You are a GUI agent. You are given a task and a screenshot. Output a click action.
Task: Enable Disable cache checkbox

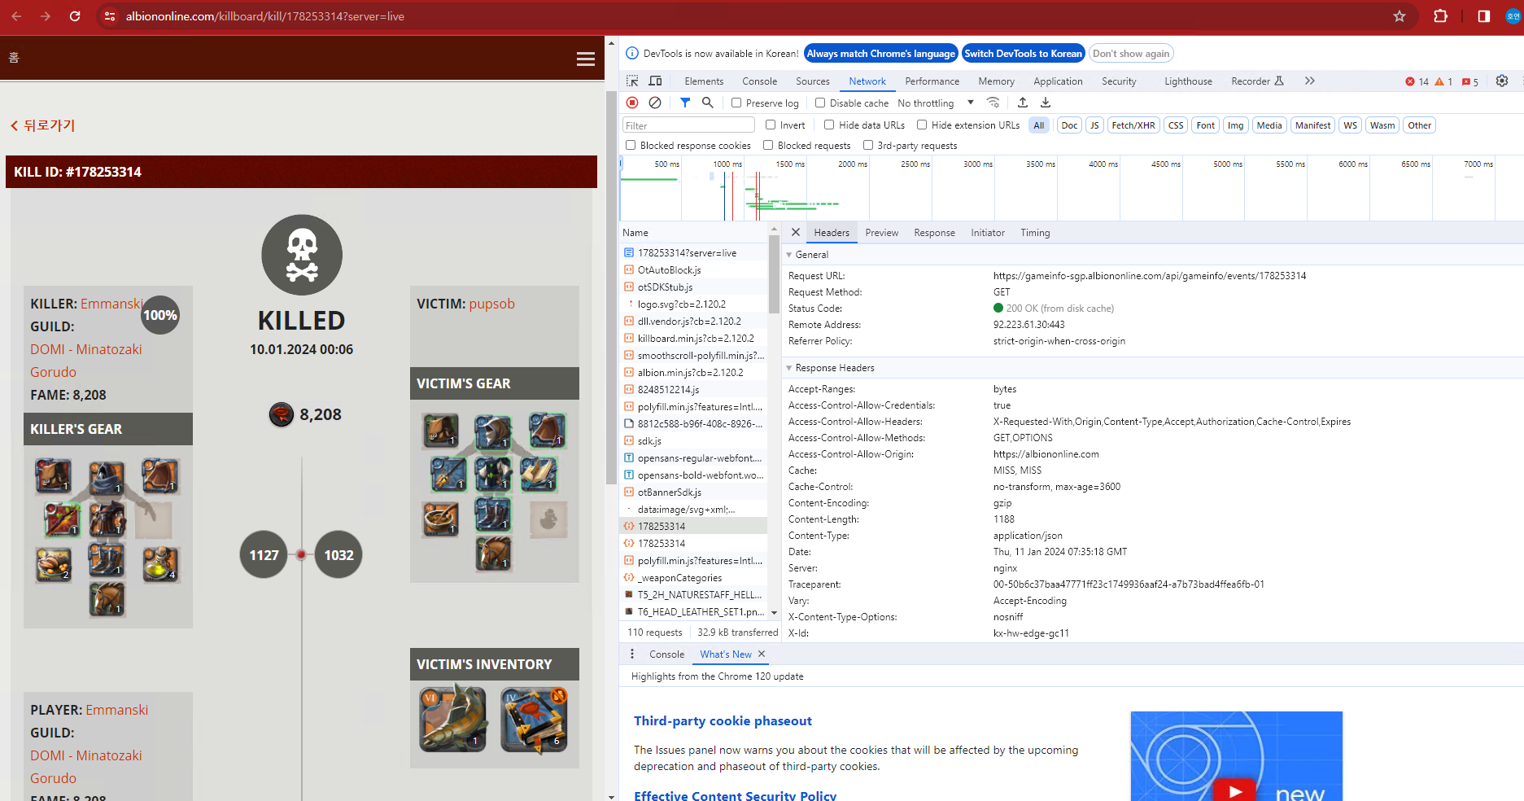point(820,103)
